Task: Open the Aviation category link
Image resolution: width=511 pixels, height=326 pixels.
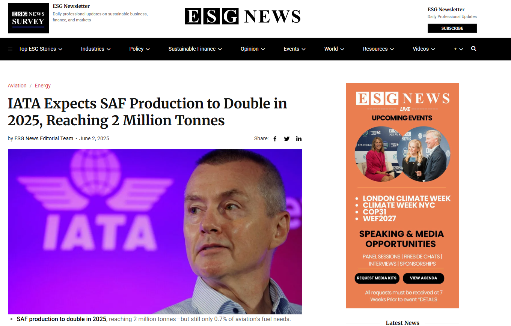Action: [x=17, y=86]
